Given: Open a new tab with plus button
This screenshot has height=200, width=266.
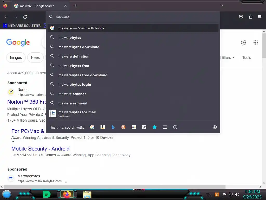Looking at the screenshot, I should click(75, 6).
